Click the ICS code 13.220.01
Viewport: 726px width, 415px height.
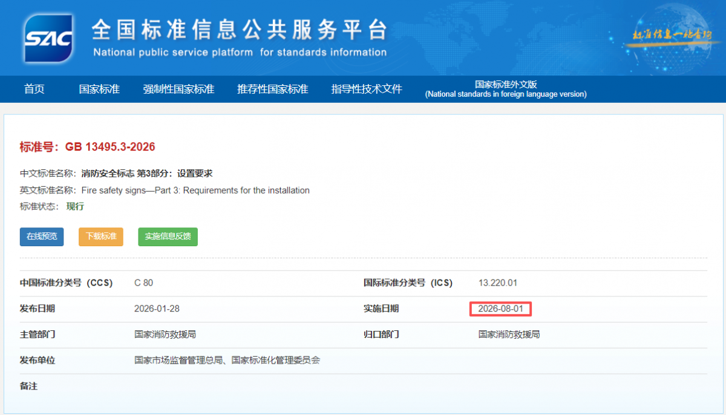498,283
